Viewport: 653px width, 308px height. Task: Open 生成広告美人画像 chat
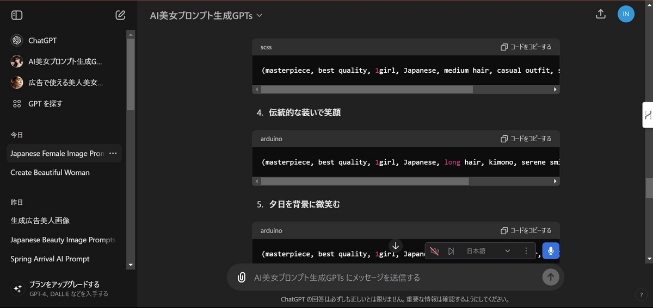click(x=64, y=221)
